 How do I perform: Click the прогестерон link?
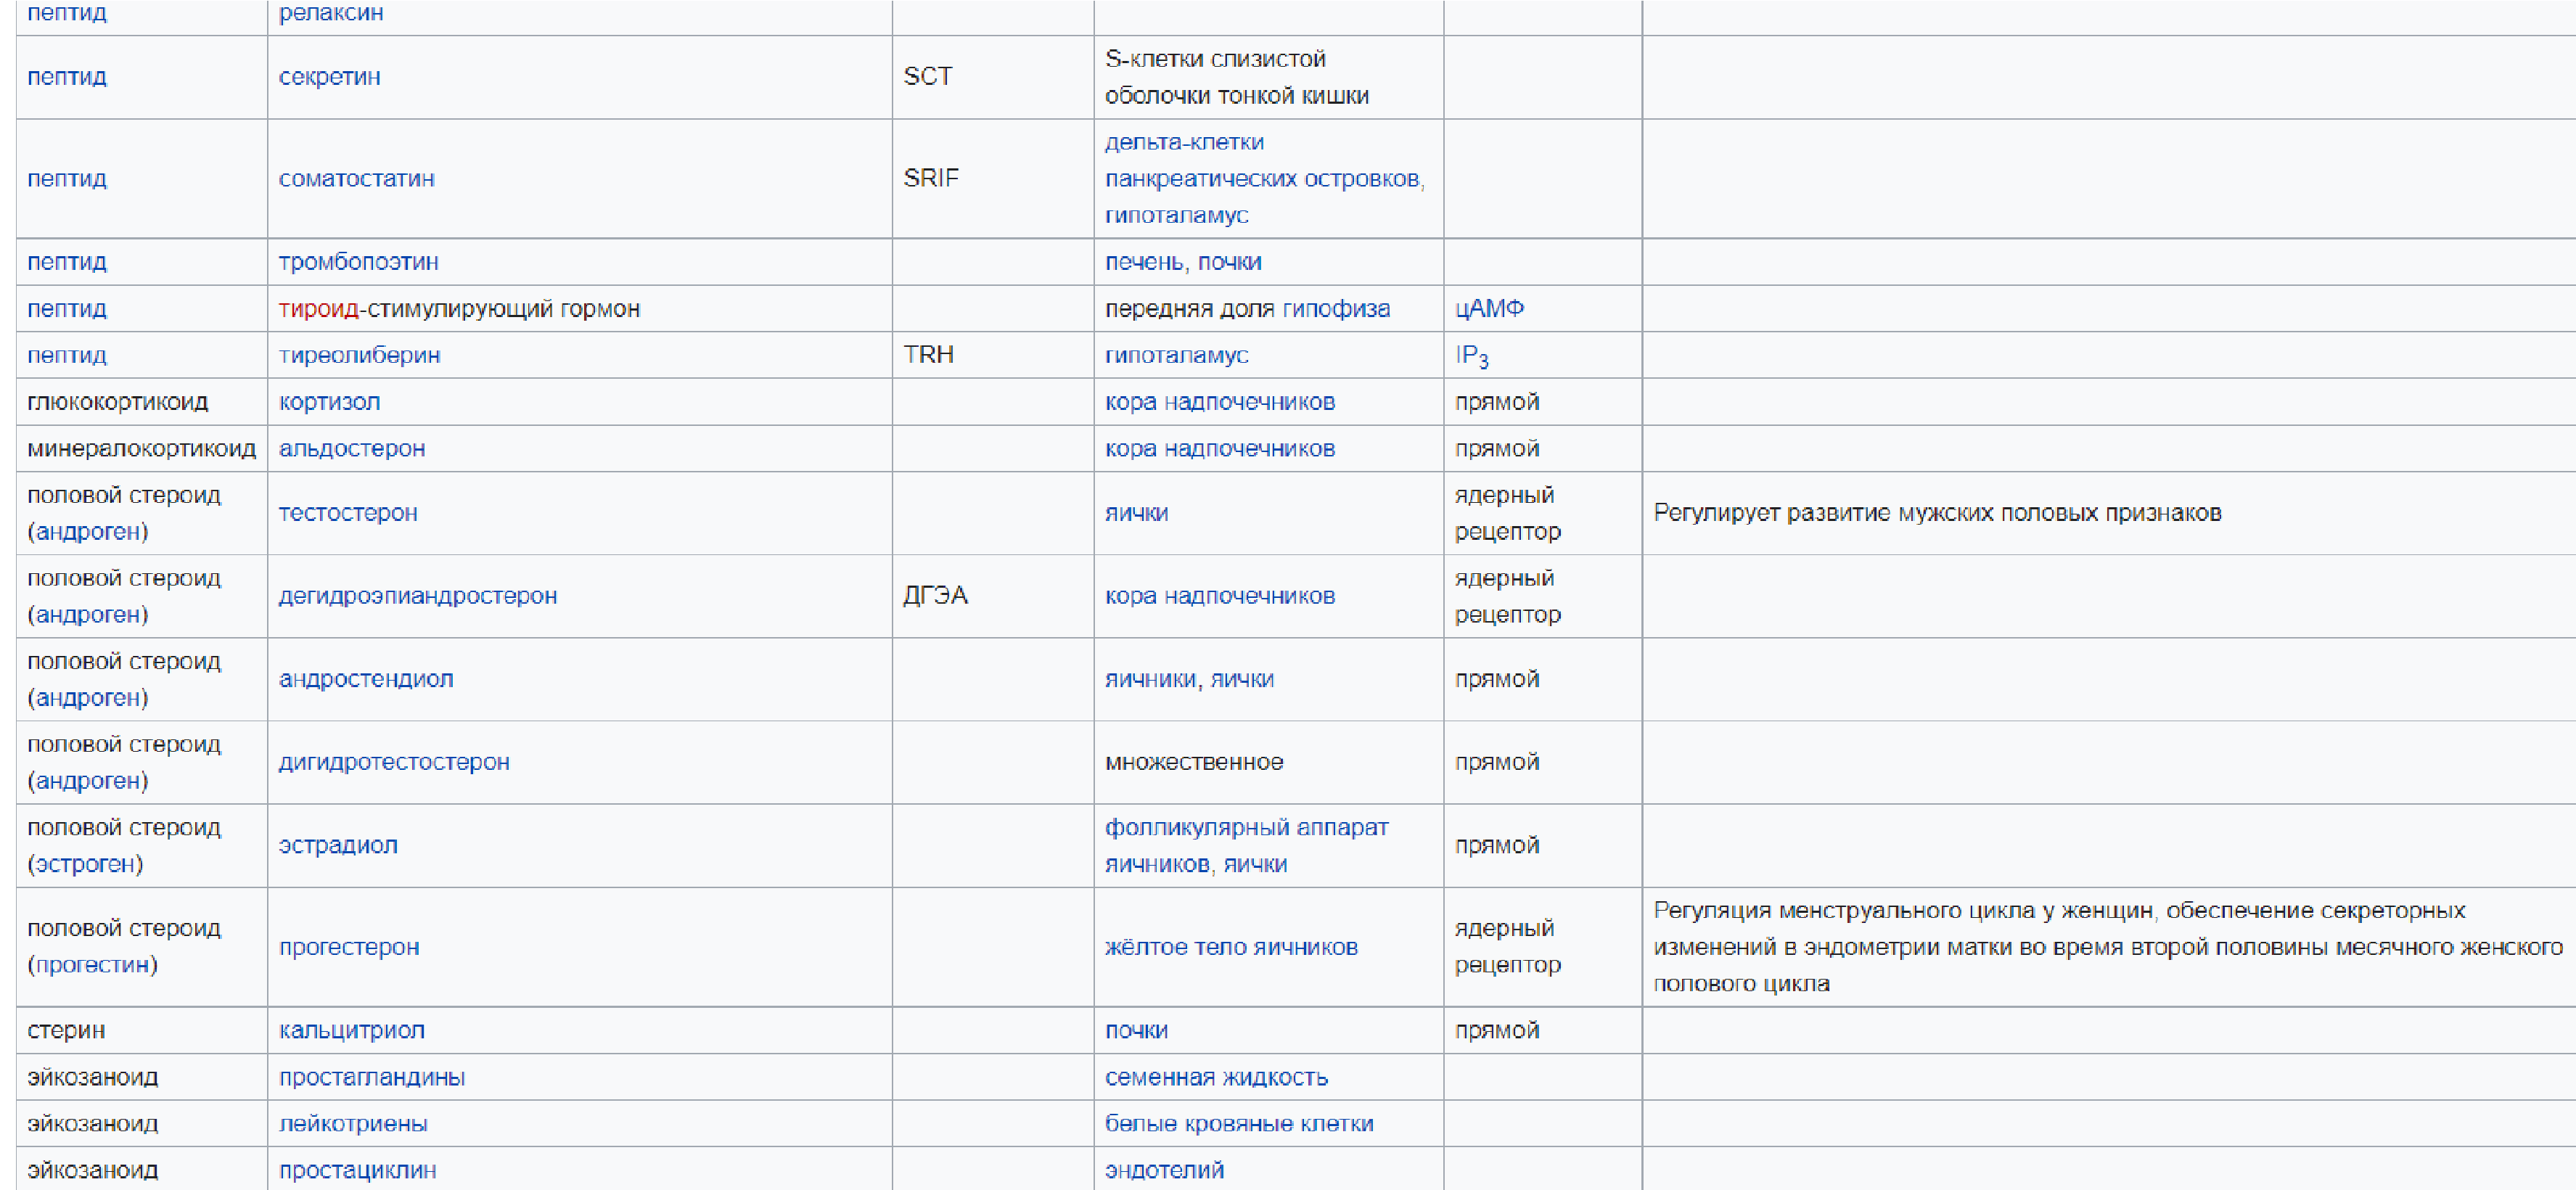coord(348,947)
